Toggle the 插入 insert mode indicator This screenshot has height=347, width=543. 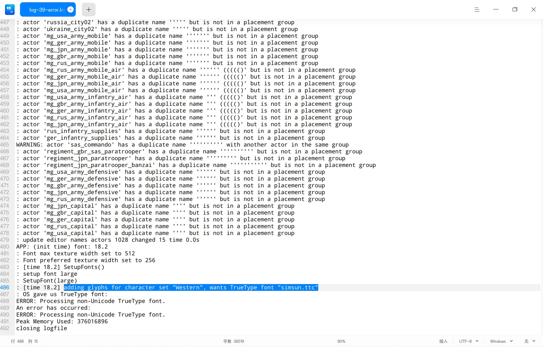(443, 341)
